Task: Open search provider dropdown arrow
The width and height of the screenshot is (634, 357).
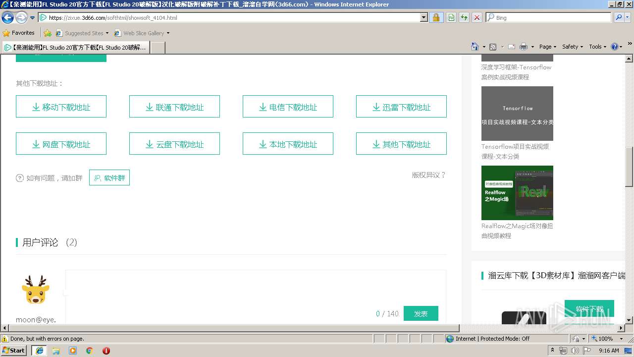Action: [628, 18]
